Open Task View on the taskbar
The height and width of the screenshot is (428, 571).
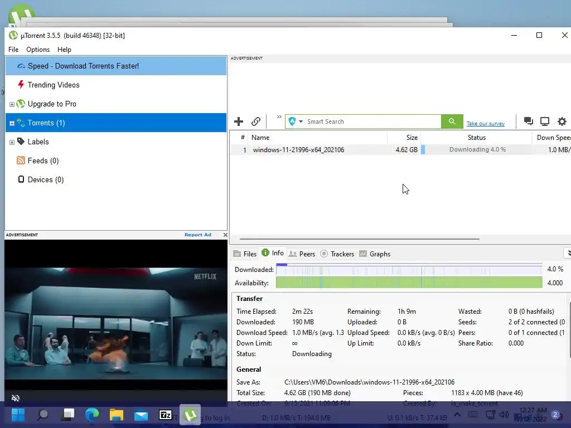[67, 414]
